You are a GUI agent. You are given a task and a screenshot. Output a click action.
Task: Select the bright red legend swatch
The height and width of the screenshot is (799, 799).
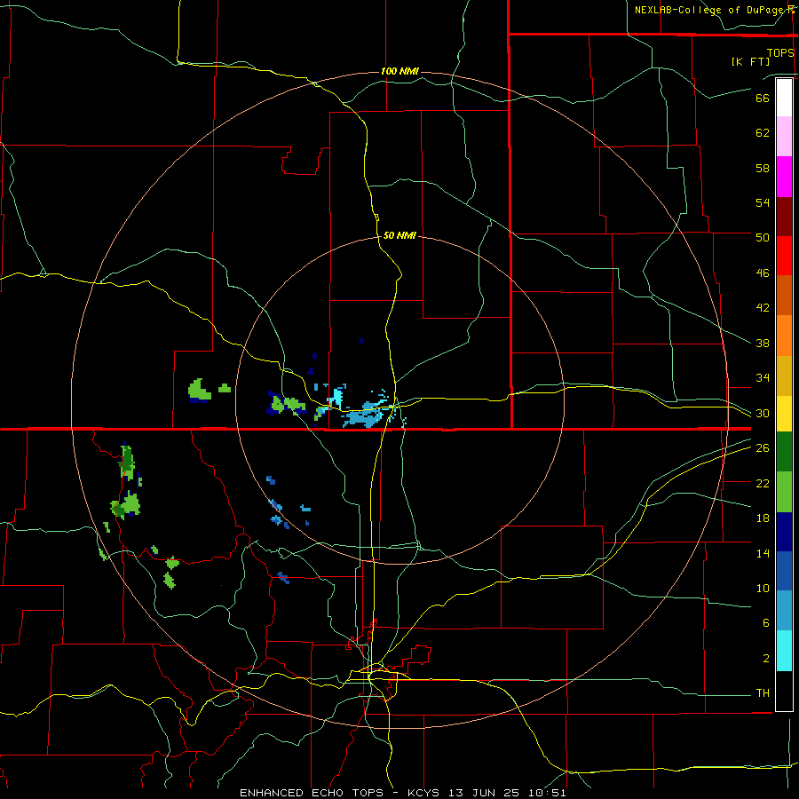[x=784, y=256]
